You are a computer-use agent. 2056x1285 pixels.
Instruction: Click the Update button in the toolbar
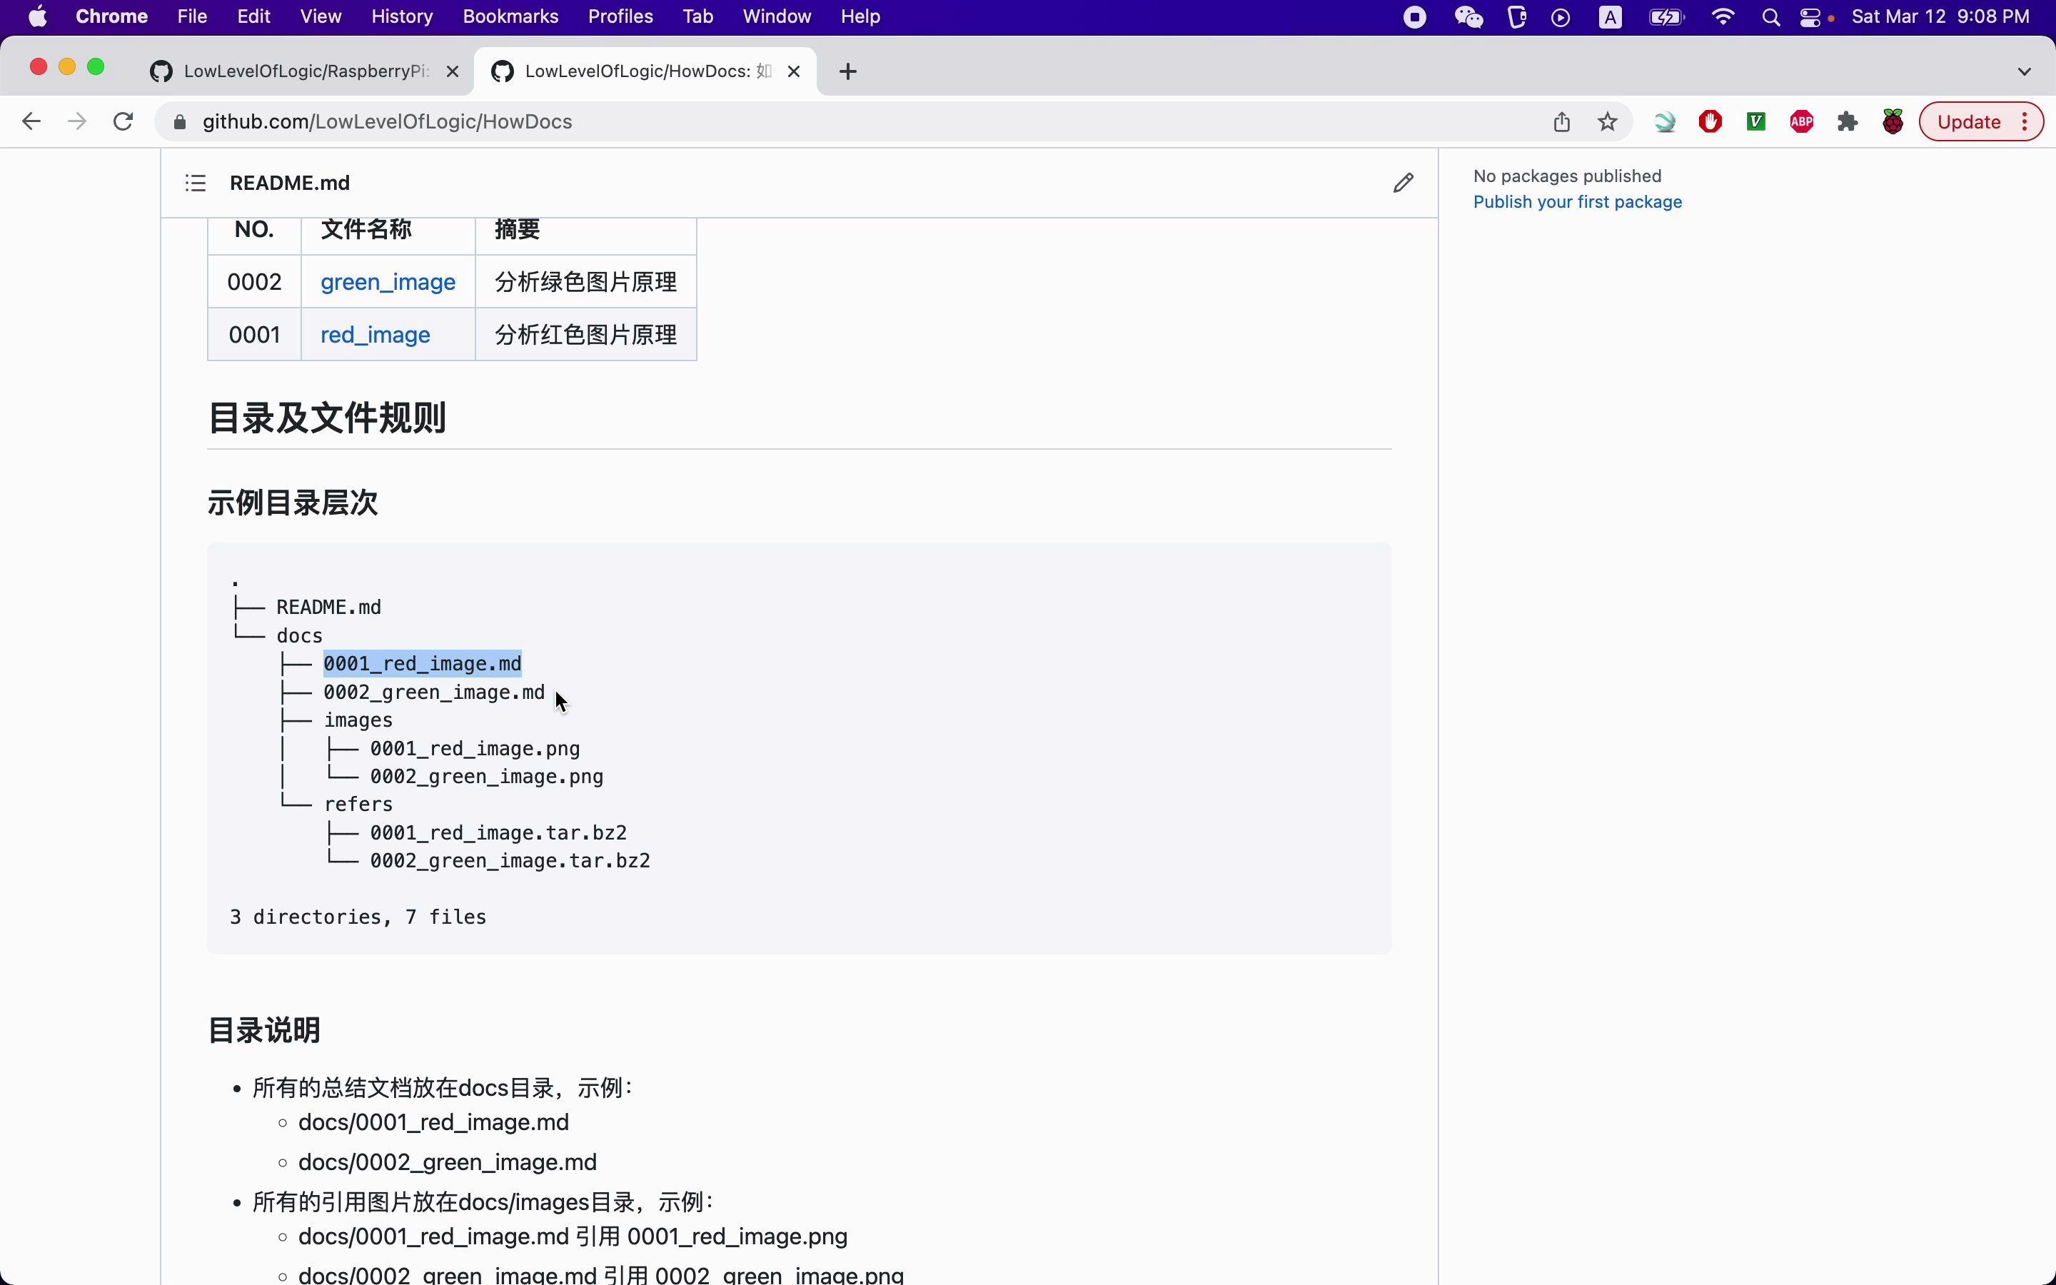[1967, 121]
